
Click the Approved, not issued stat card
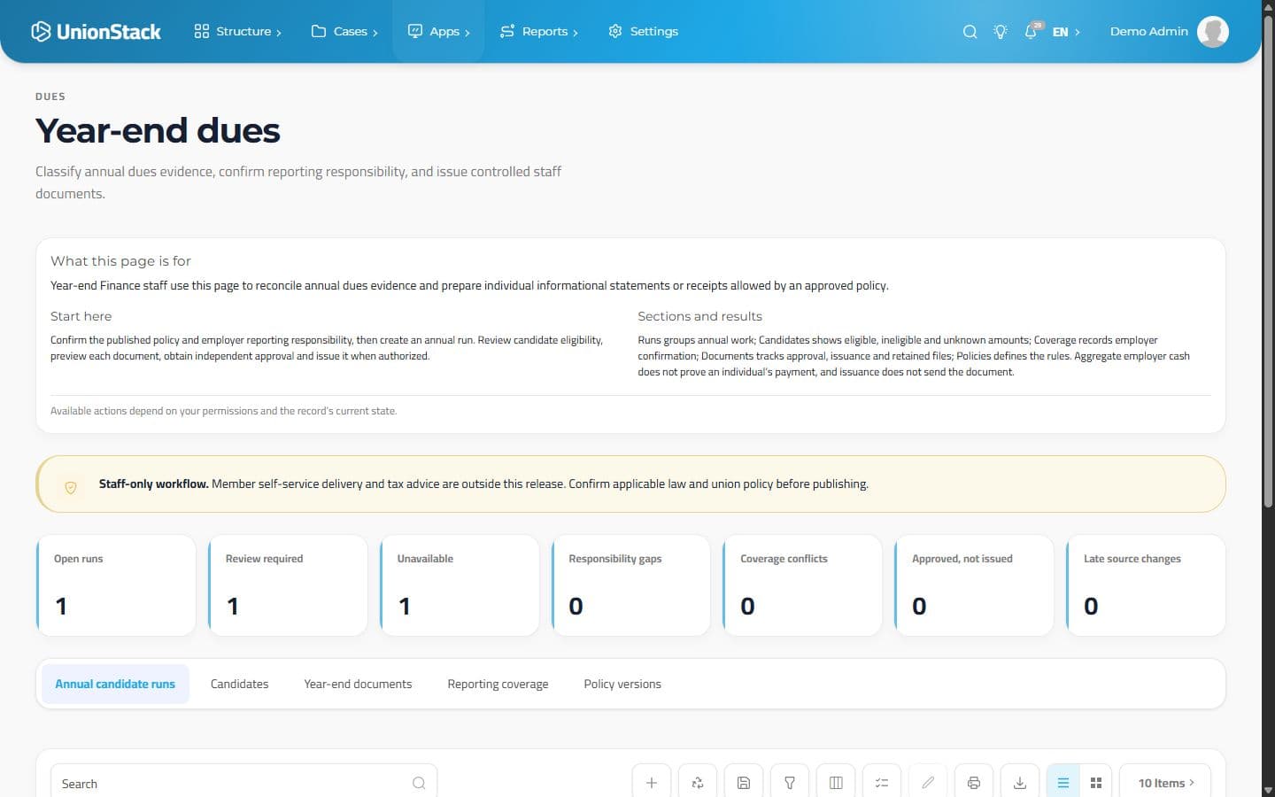point(974,584)
